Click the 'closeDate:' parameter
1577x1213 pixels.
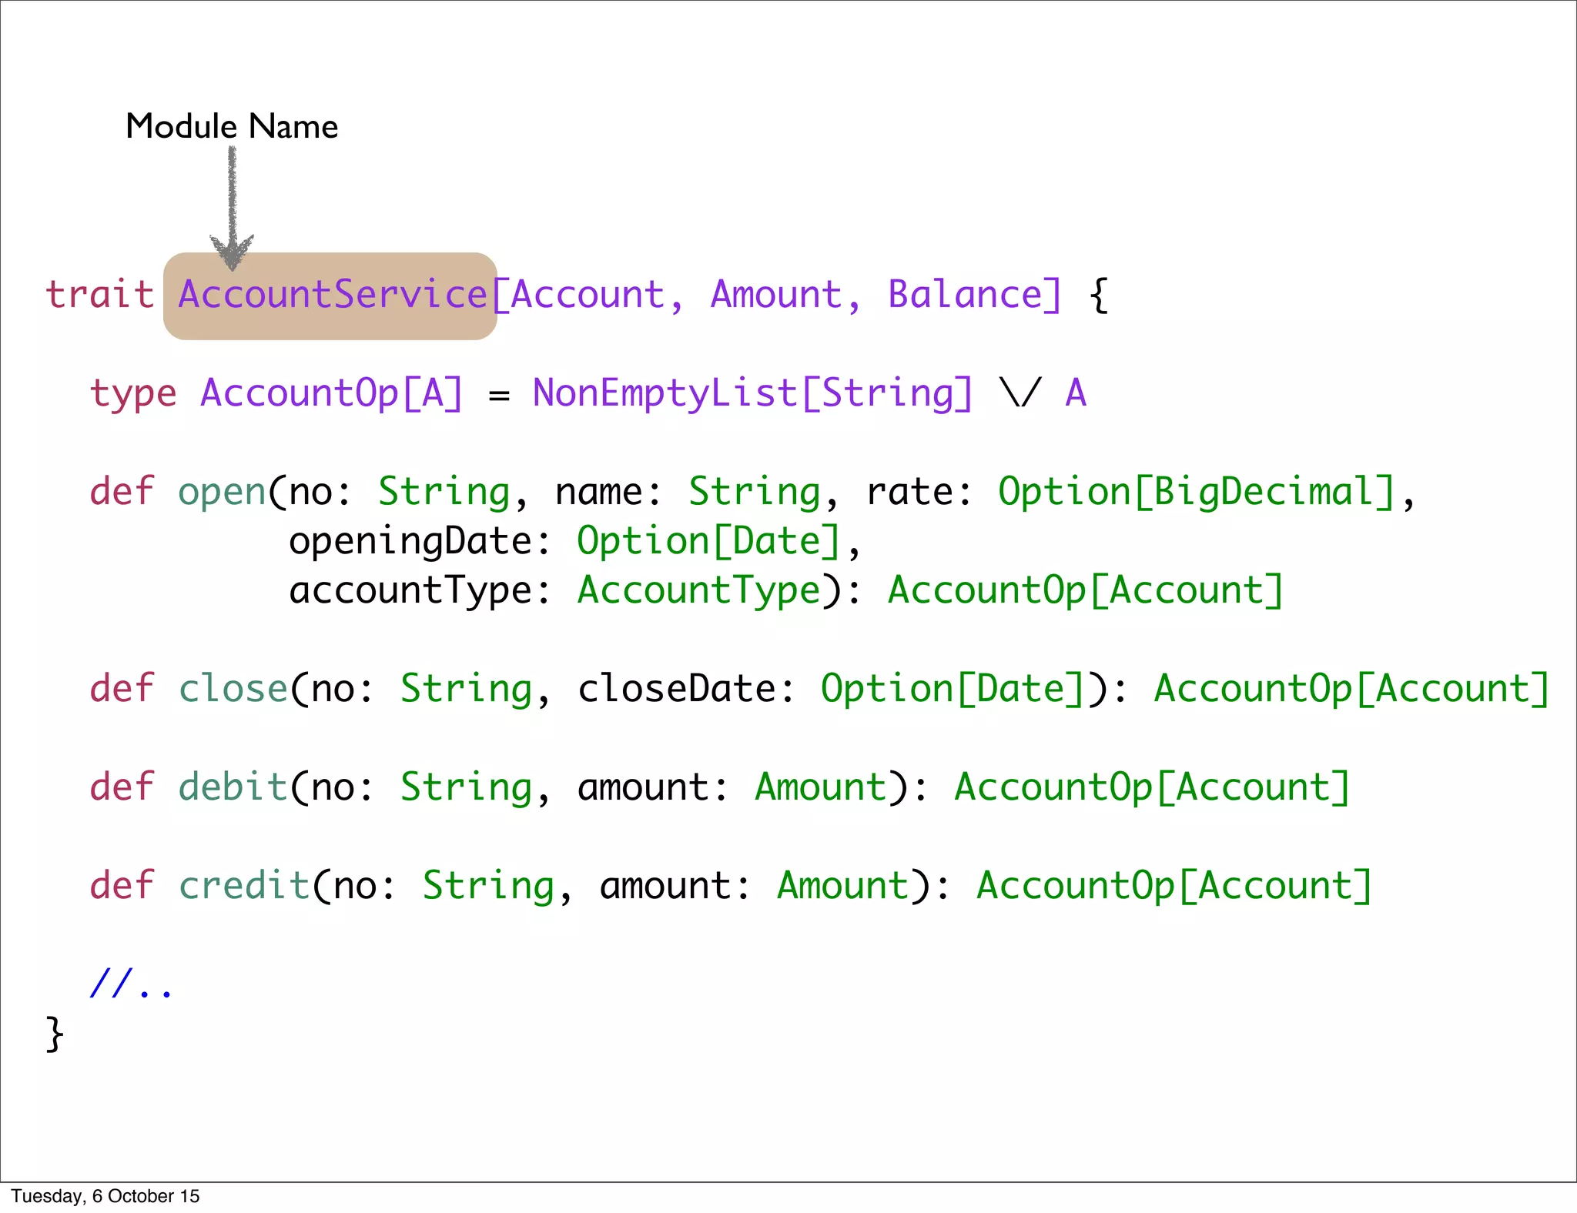point(686,688)
